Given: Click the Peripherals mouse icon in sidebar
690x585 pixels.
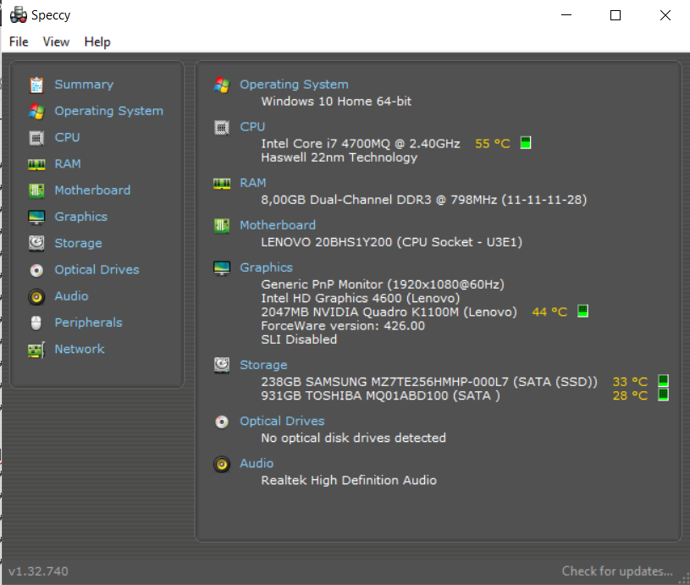Looking at the screenshot, I should click(36, 323).
